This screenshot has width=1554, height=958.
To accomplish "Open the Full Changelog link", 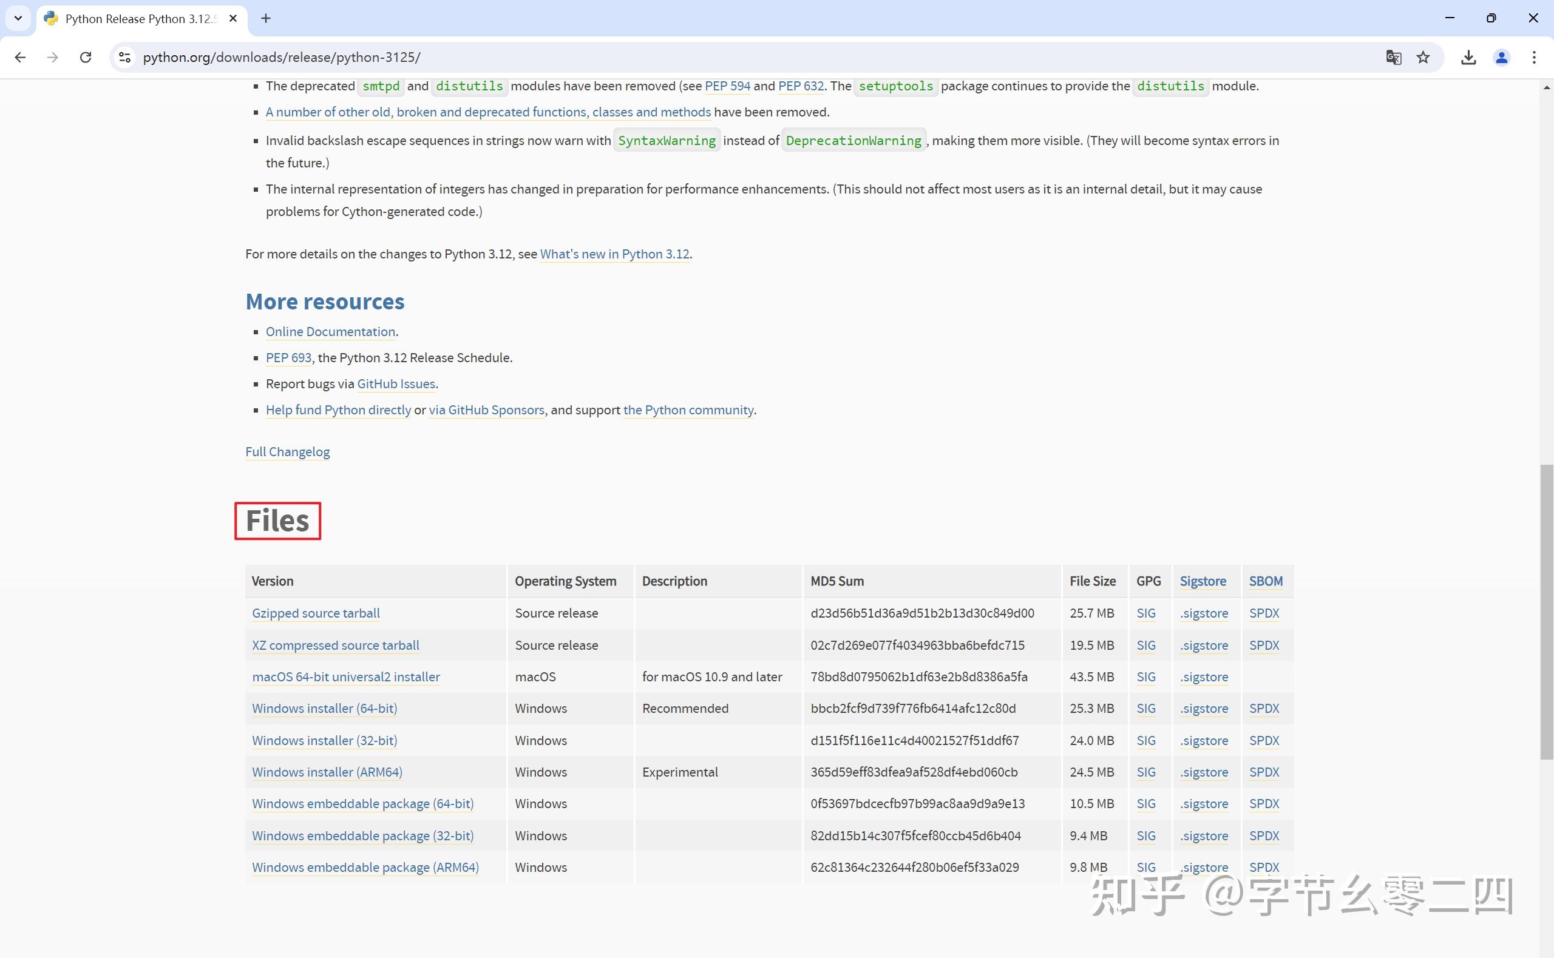I will (287, 452).
